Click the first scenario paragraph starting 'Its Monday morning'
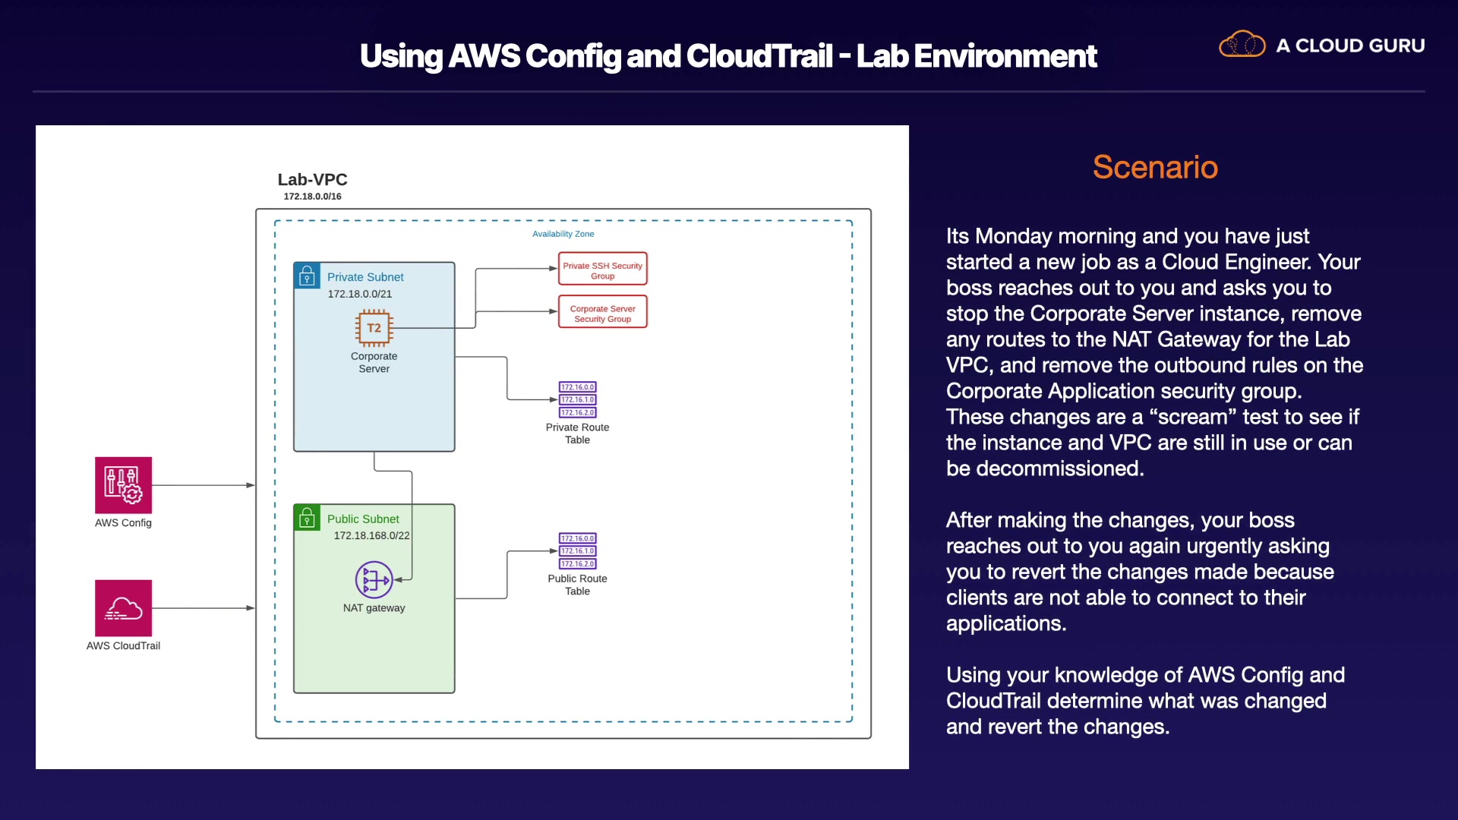This screenshot has height=820, width=1458. coord(1153,352)
